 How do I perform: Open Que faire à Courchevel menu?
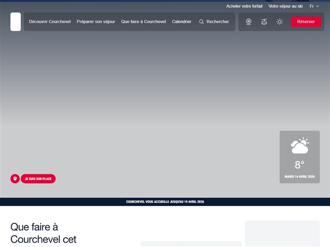(144, 22)
